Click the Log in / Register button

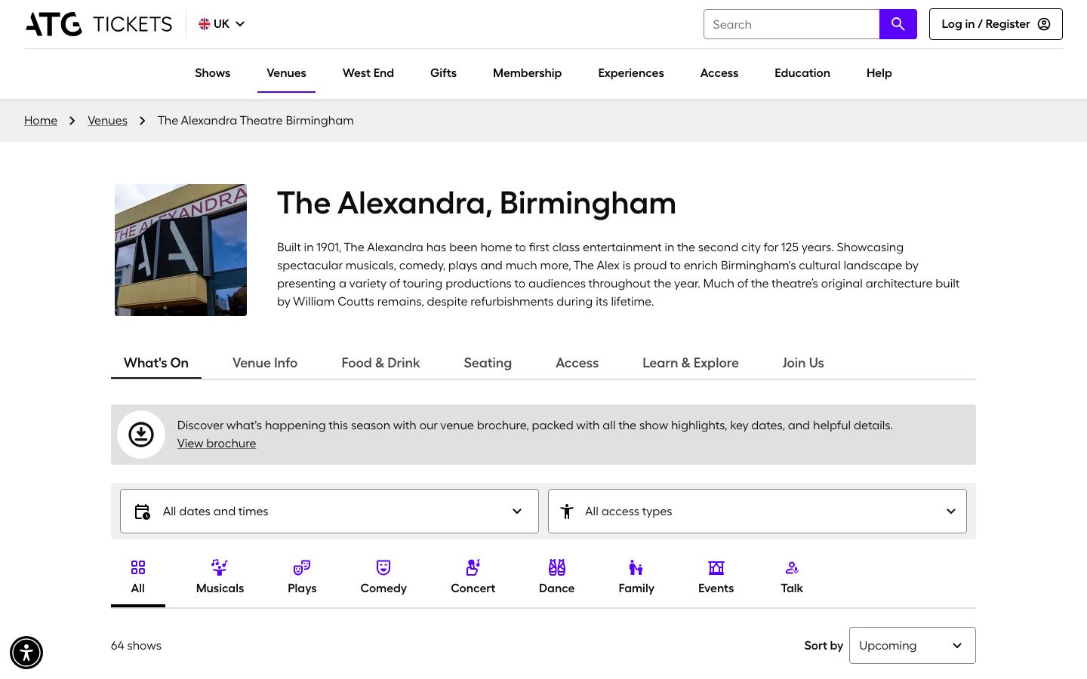(x=996, y=24)
